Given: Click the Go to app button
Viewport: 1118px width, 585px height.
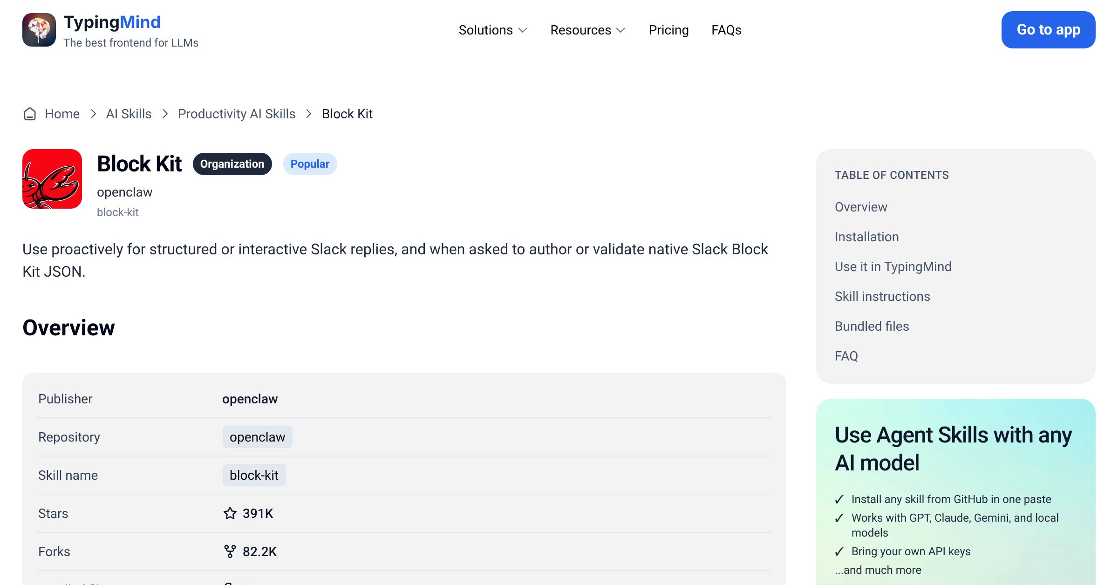Looking at the screenshot, I should coord(1048,30).
